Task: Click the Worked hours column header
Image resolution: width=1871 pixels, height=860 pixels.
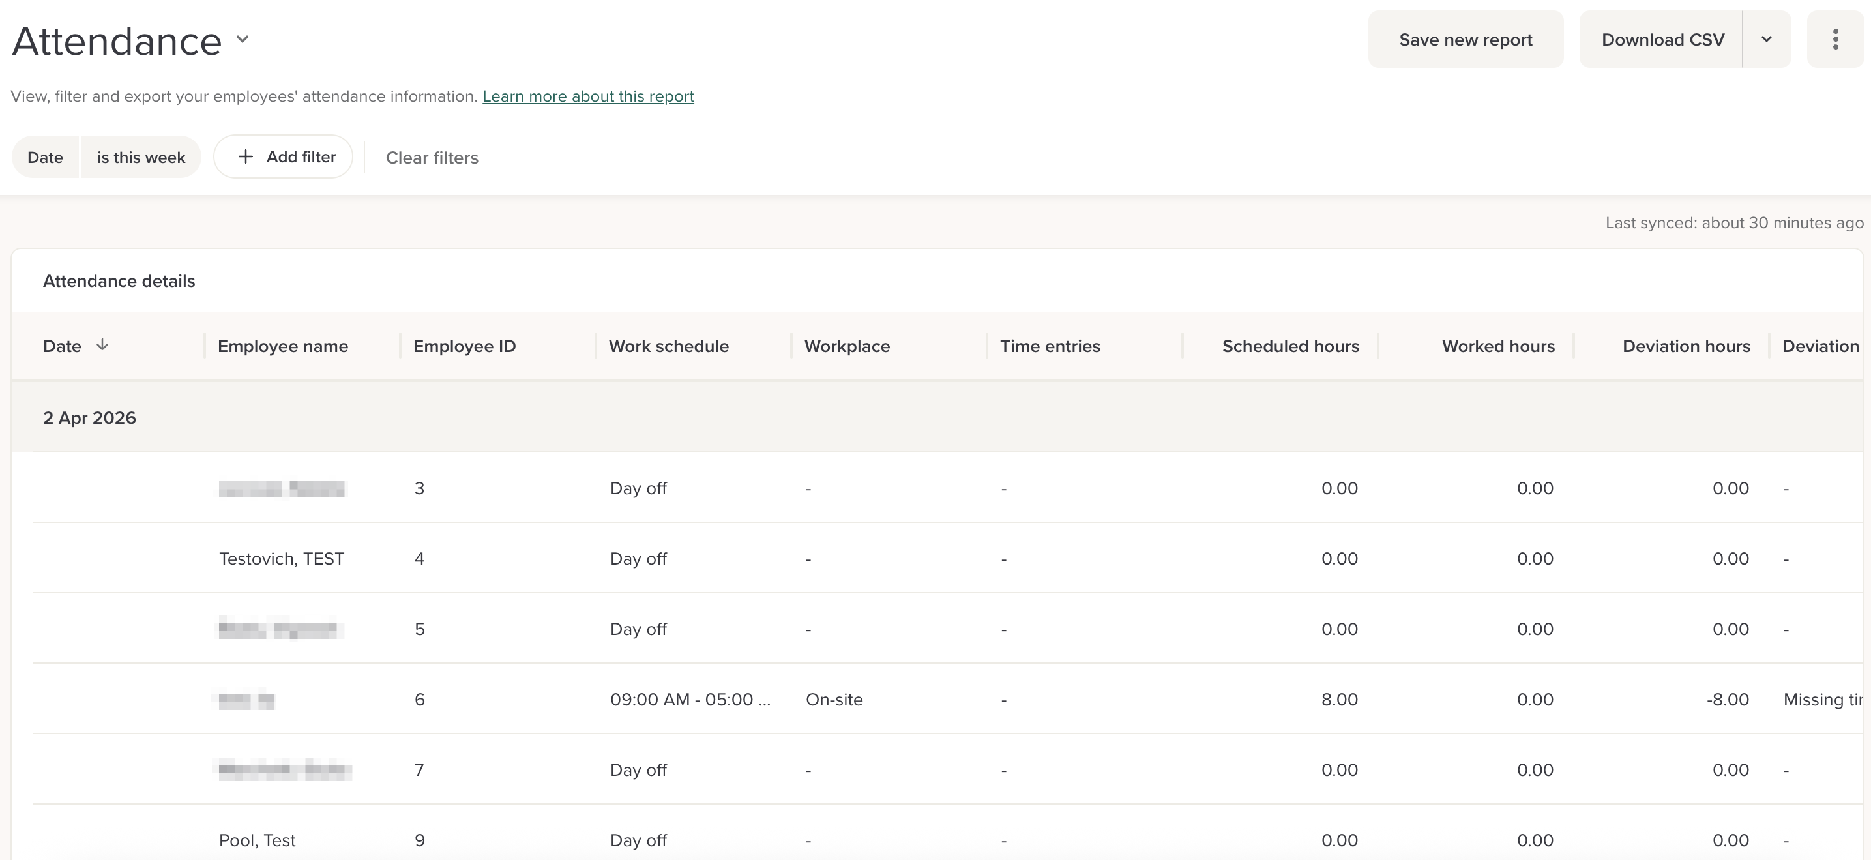Action: tap(1497, 346)
